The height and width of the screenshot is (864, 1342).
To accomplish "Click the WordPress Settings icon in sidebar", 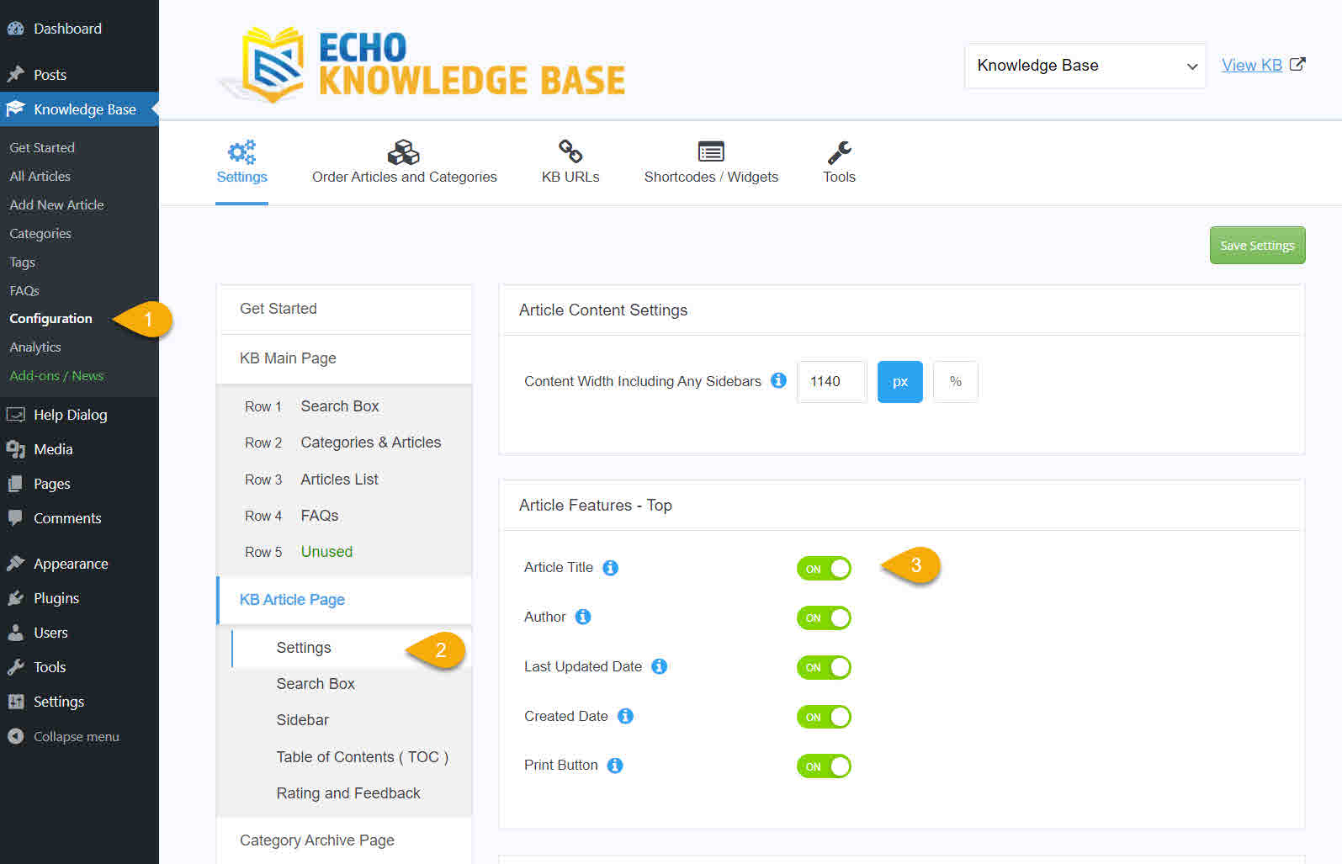I will point(15,702).
